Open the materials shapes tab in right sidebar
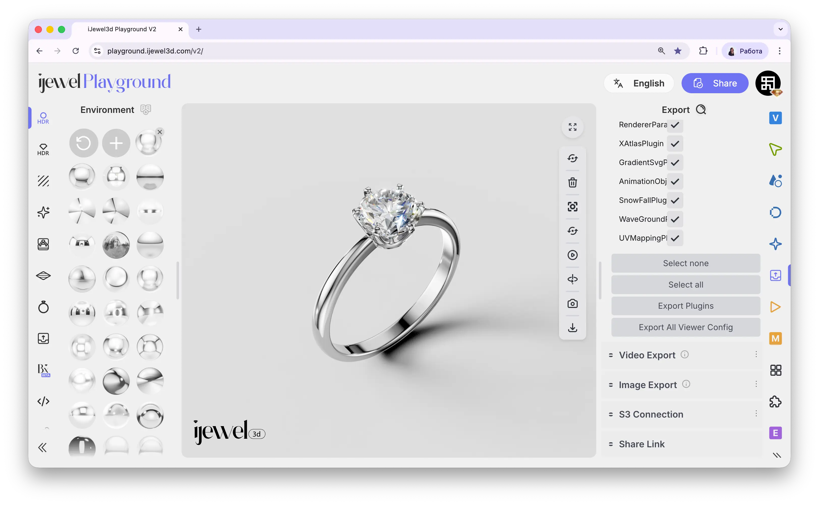 (x=775, y=181)
